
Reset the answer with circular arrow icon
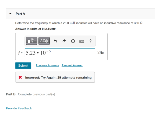click(73, 41)
